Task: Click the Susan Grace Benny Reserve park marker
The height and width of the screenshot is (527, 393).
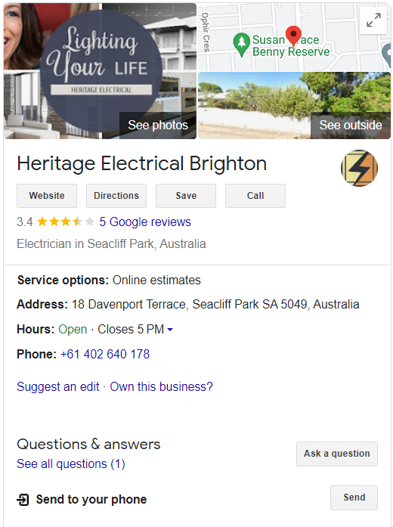Action: click(242, 45)
